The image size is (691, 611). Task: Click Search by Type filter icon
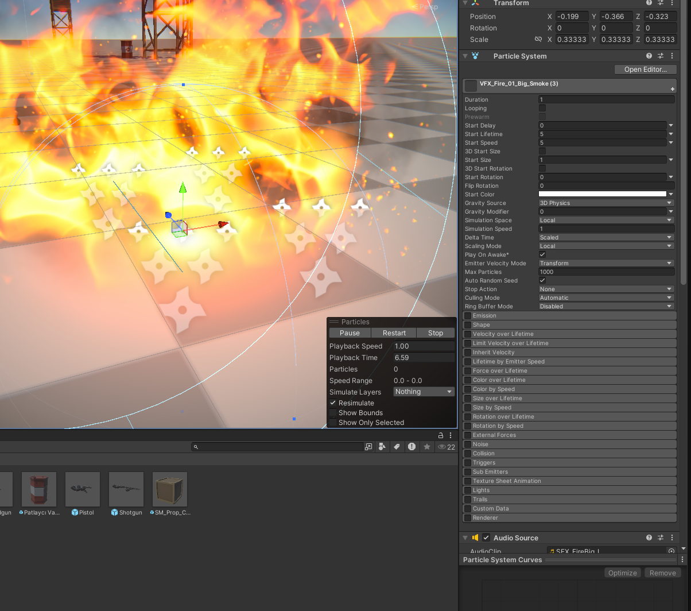pos(382,447)
